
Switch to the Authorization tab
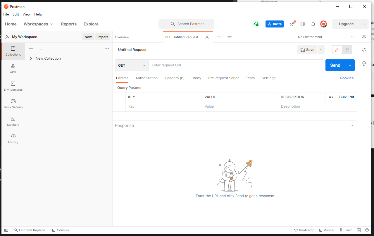point(147,78)
